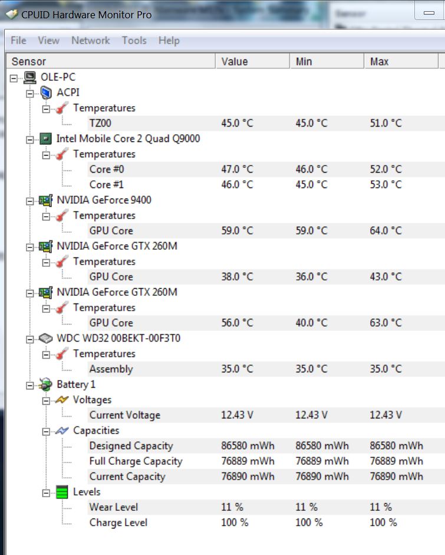Open the View menu
445x555 pixels.
pos(48,40)
